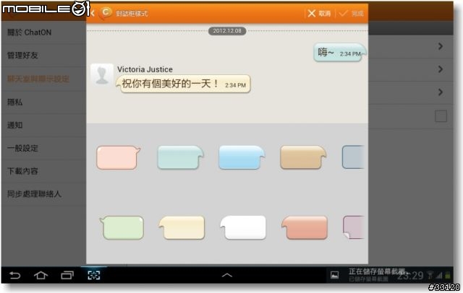This screenshot has height=293, width=463.
Task: Tap the screenshot saved notification image icon
Action: pyautogui.click(x=334, y=276)
